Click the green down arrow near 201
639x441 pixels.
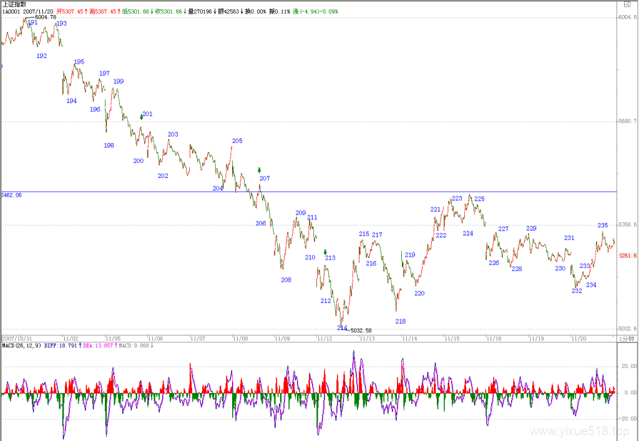point(142,117)
